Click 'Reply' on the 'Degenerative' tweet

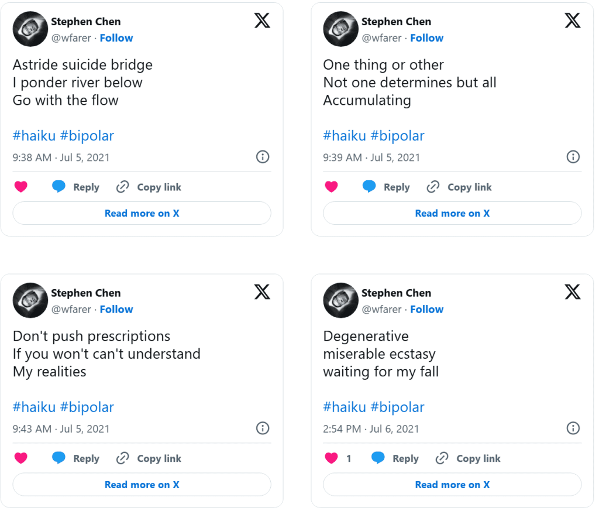pyautogui.click(x=405, y=458)
